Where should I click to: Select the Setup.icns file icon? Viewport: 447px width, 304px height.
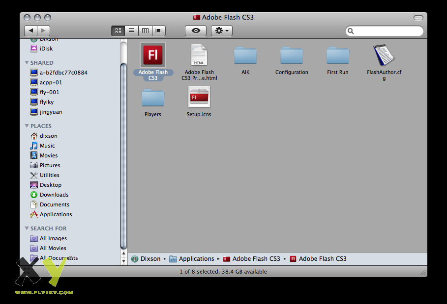199,97
